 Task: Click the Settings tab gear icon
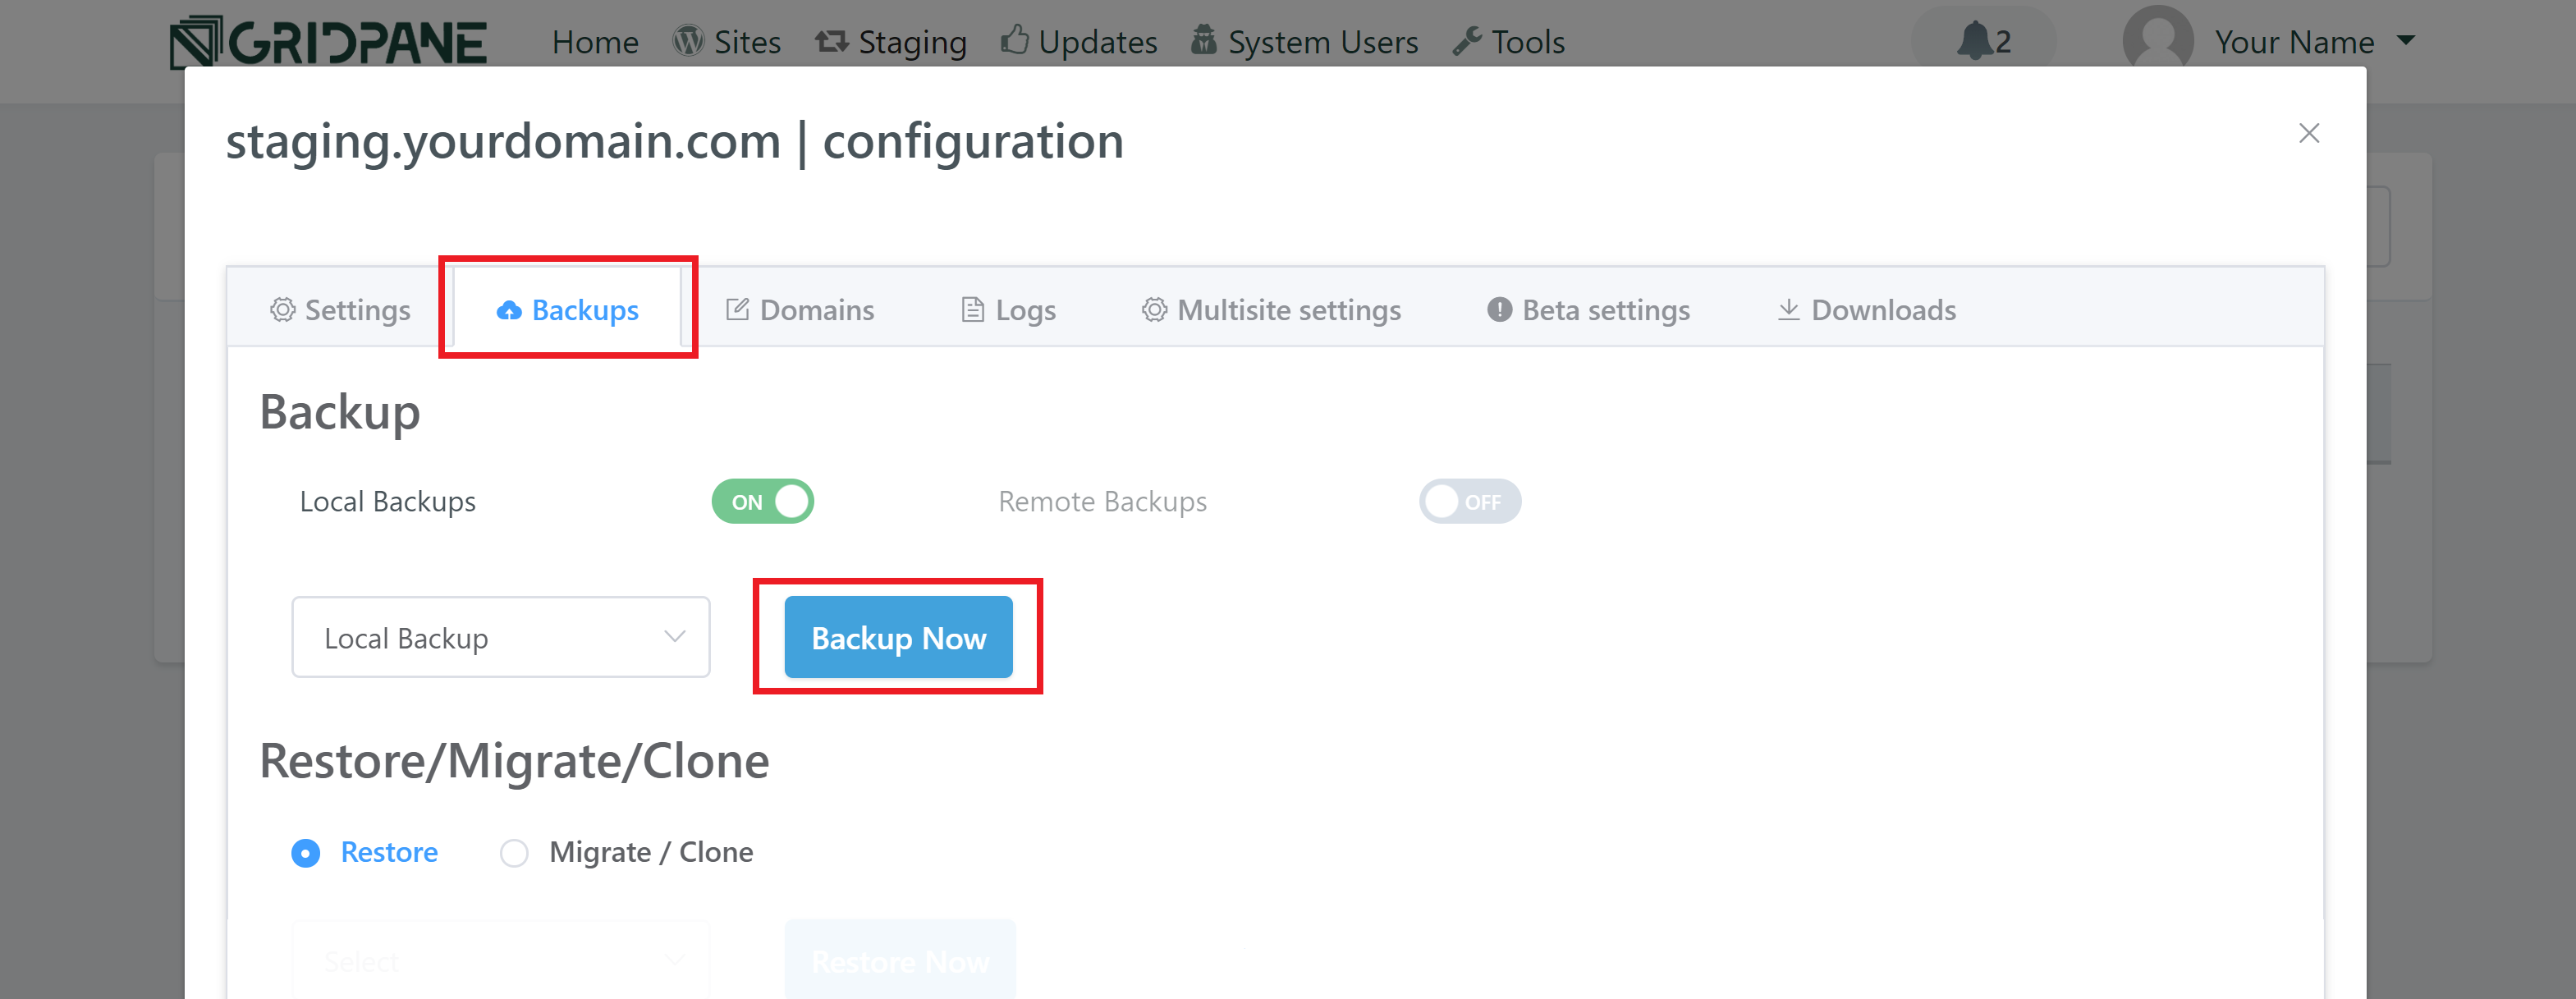coord(283,310)
